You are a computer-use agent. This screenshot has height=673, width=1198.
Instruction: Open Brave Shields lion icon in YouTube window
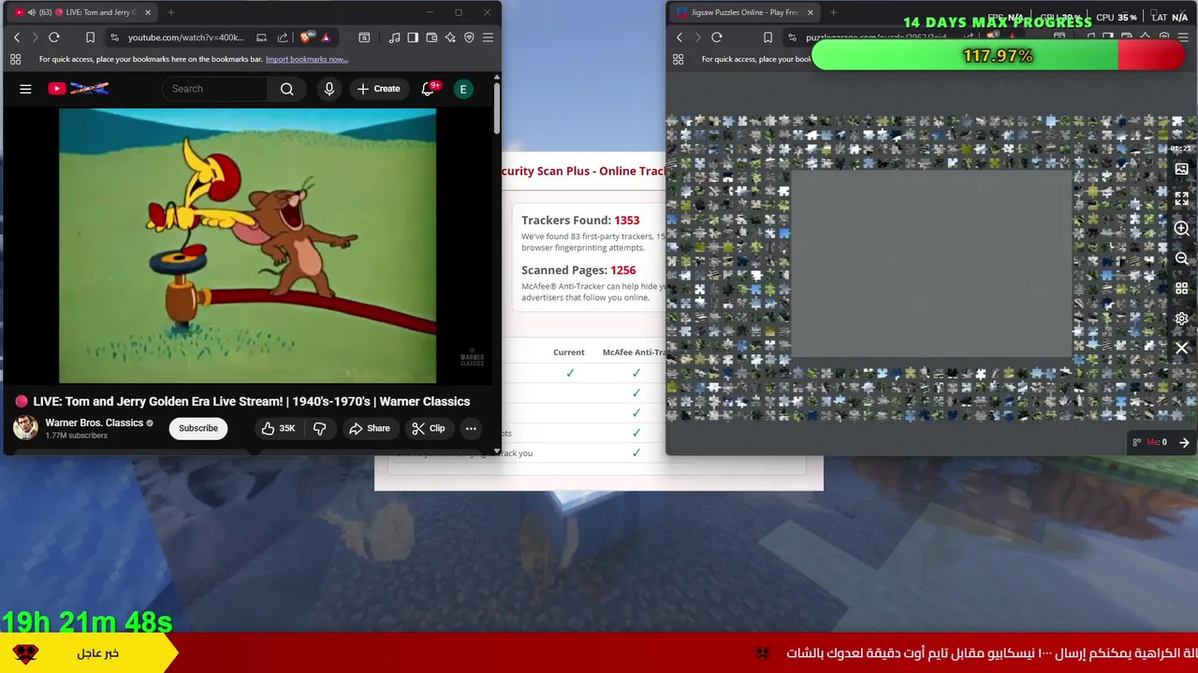coord(306,37)
